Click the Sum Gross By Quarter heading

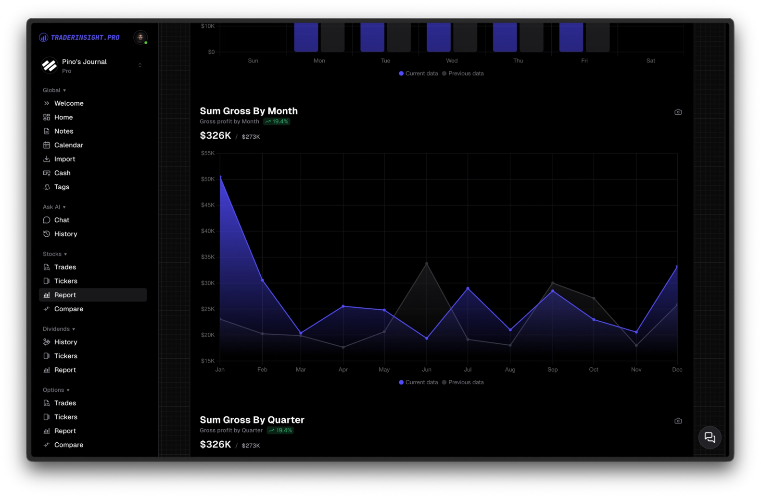tap(252, 420)
